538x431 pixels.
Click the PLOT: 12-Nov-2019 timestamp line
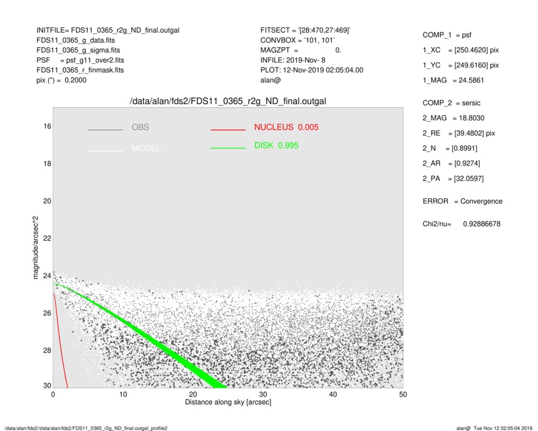pos(311,70)
